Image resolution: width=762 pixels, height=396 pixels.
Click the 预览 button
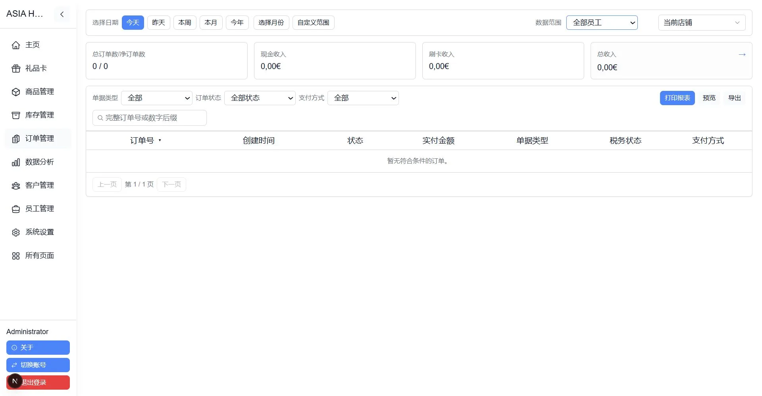709,98
